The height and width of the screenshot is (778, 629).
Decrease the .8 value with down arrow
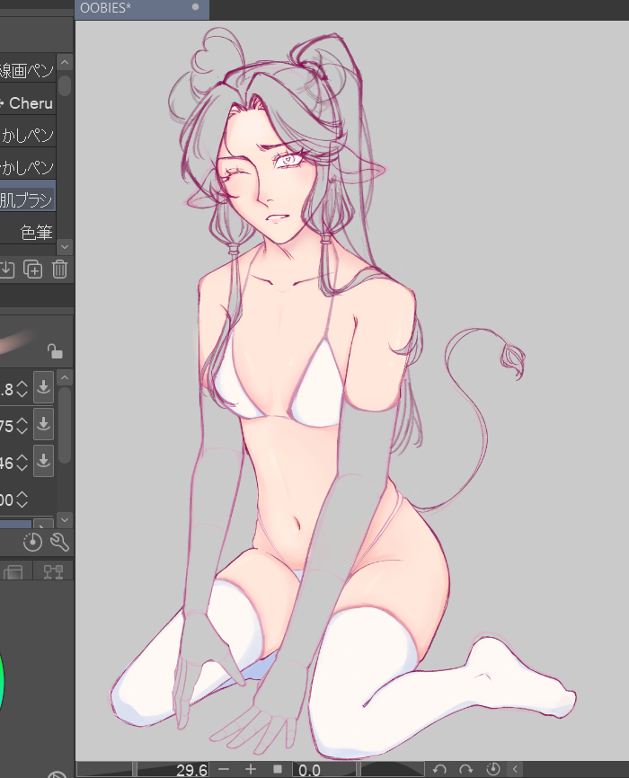pyautogui.click(x=22, y=394)
